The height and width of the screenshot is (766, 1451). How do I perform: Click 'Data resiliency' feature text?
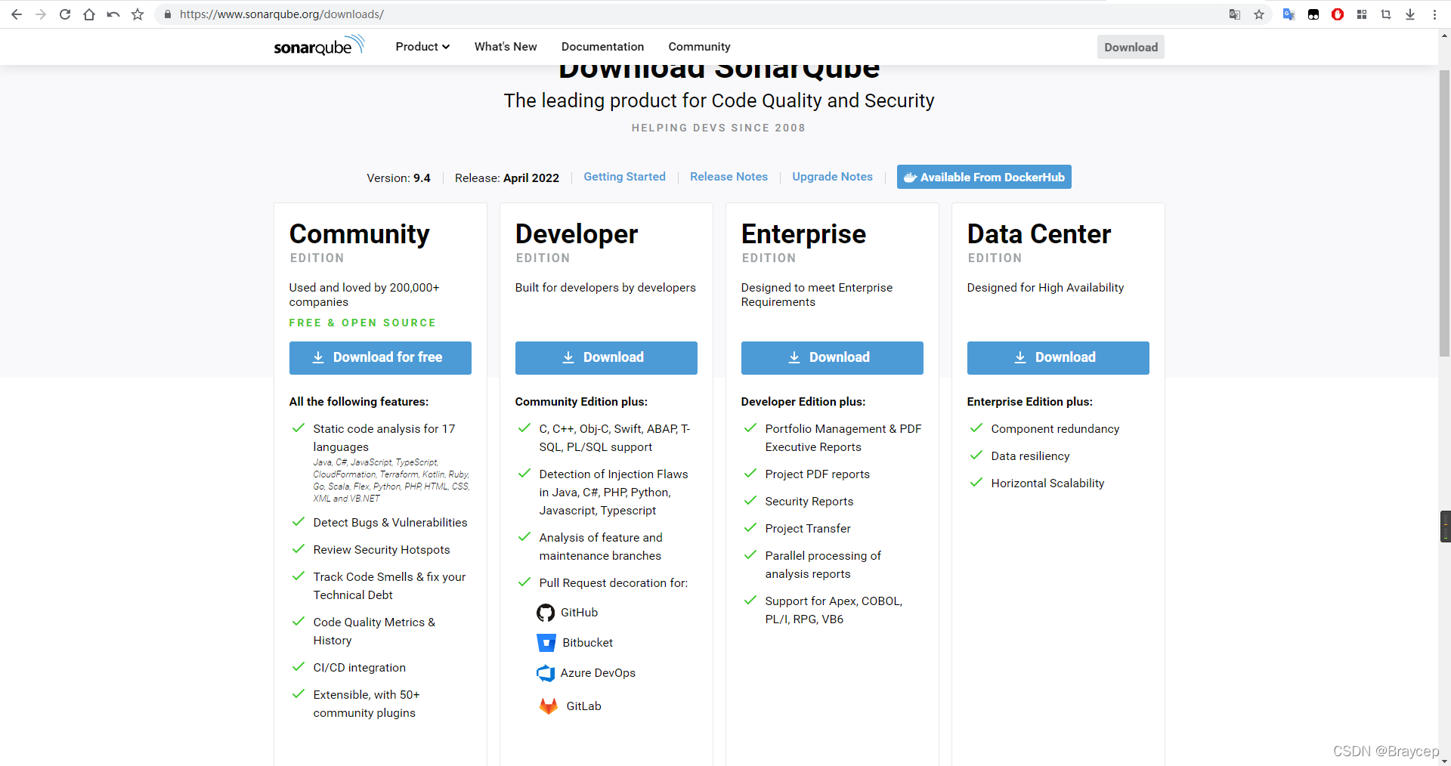click(1030, 456)
